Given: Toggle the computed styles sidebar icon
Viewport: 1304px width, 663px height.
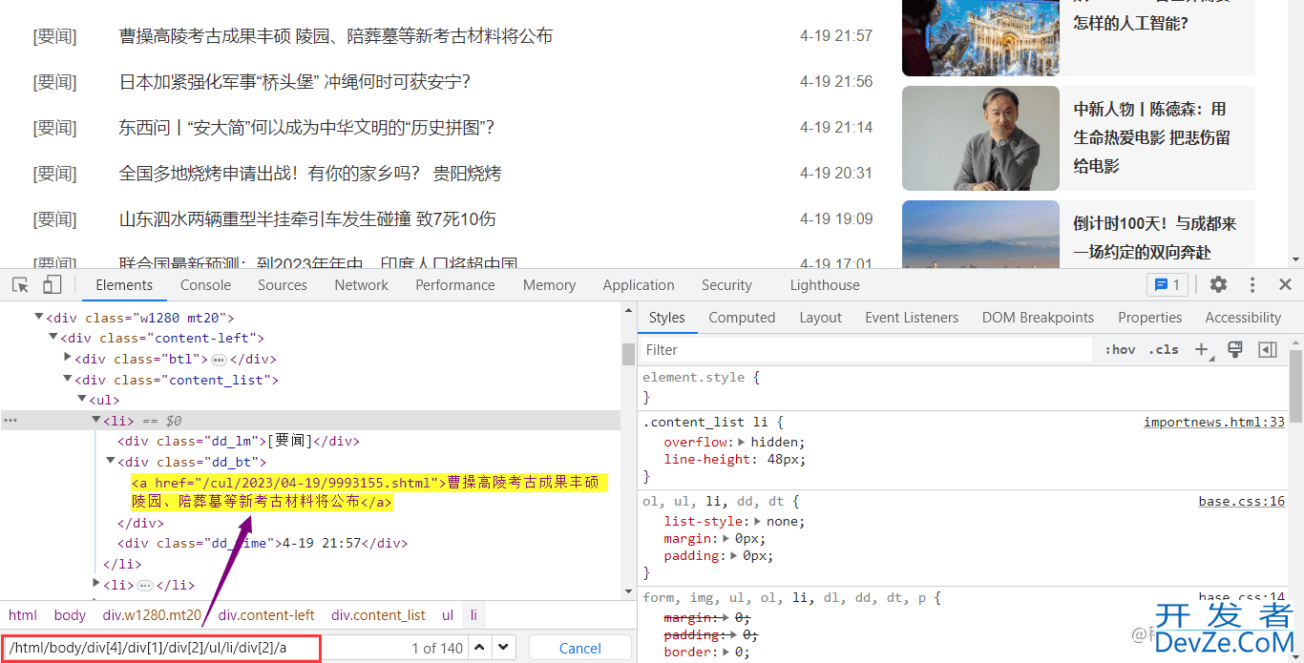Looking at the screenshot, I should click(x=1268, y=350).
